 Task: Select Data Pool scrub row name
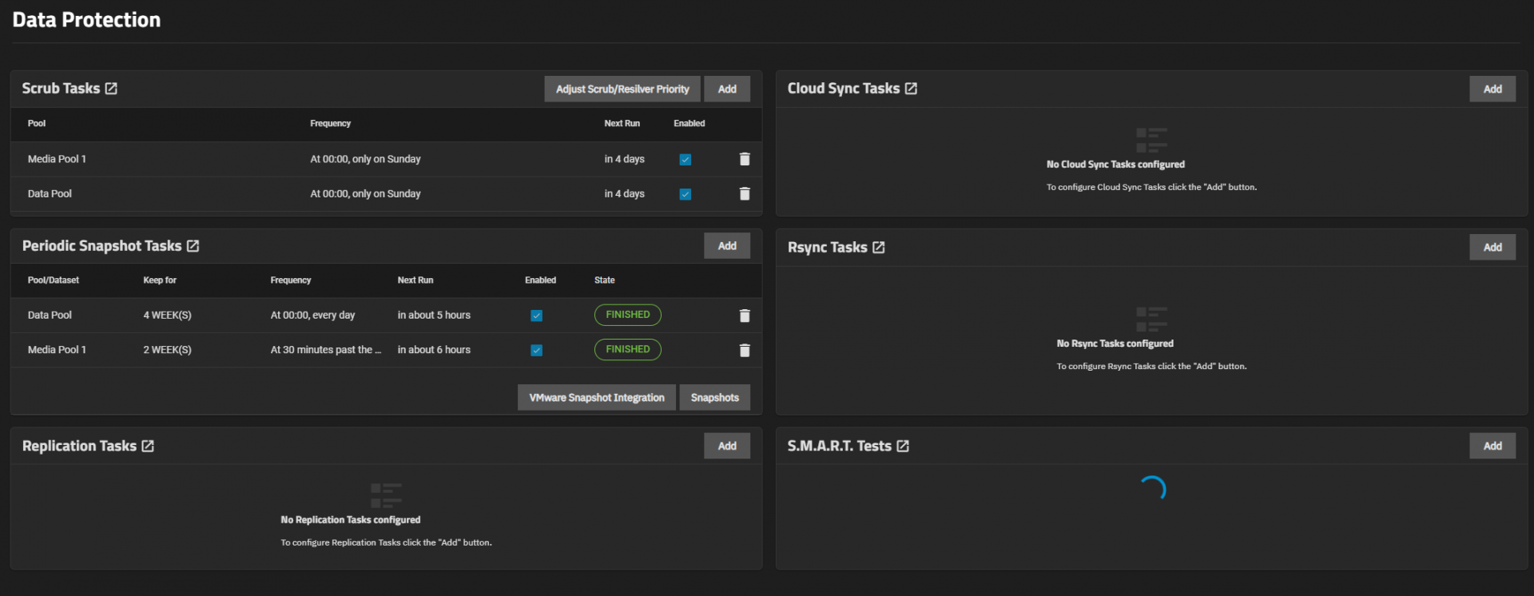[x=50, y=193]
